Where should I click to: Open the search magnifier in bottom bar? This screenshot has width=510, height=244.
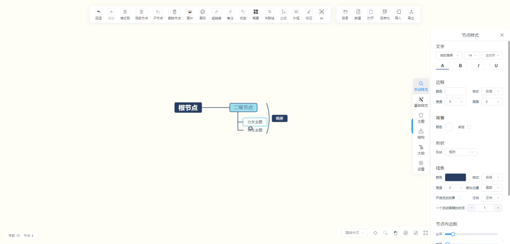pyautogui.click(x=385, y=233)
